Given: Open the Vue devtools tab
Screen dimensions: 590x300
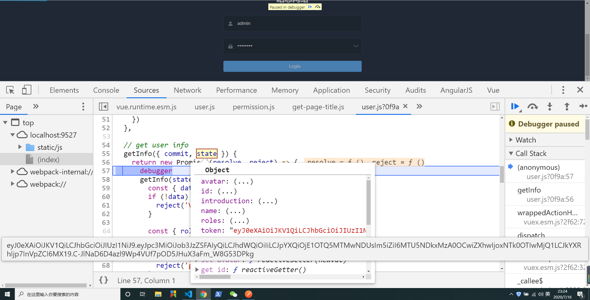Looking at the screenshot, I should 493,90.
